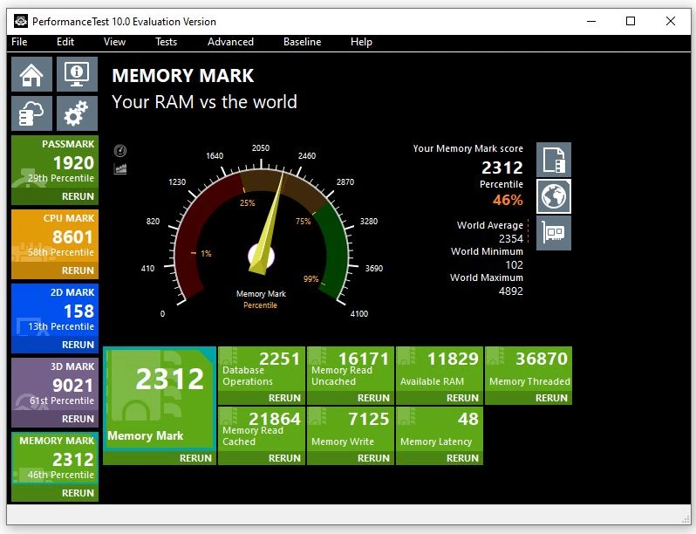The height and width of the screenshot is (534, 696).
Task: Minimize the PerformanceTest window
Action: pyautogui.click(x=591, y=21)
